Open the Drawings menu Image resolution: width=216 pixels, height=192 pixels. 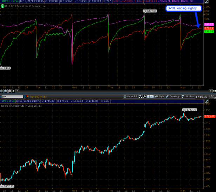(x=173, y=97)
